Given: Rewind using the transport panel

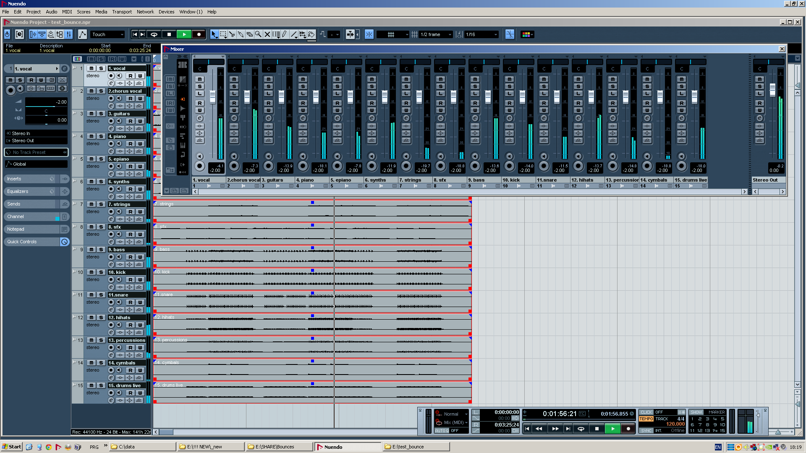Looking at the screenshot, I should [x=539, y=429].
